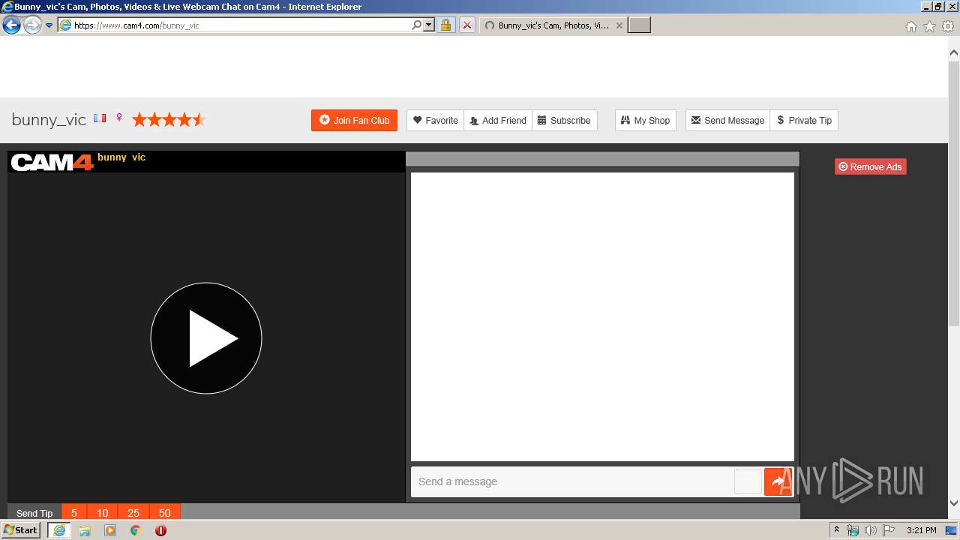
Task: Click the address bar search magnifier
Action: [x=417, y=25]
